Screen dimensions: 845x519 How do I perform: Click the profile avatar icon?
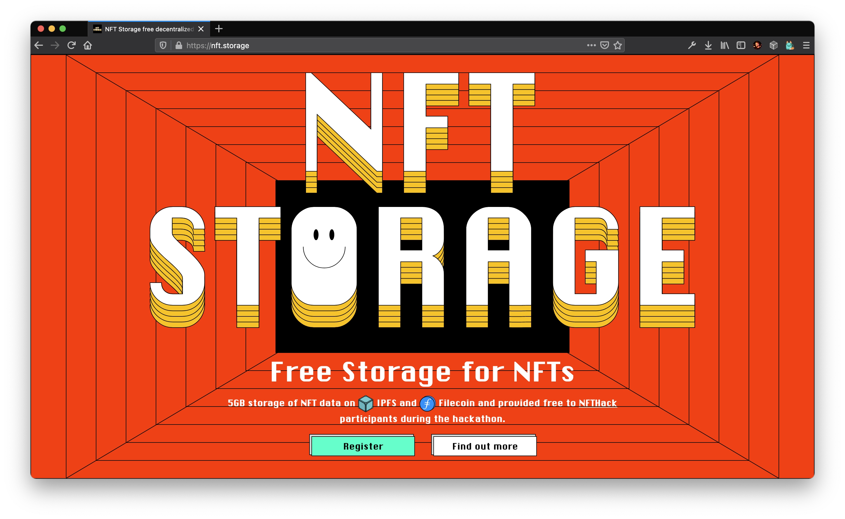click(757, 45)
